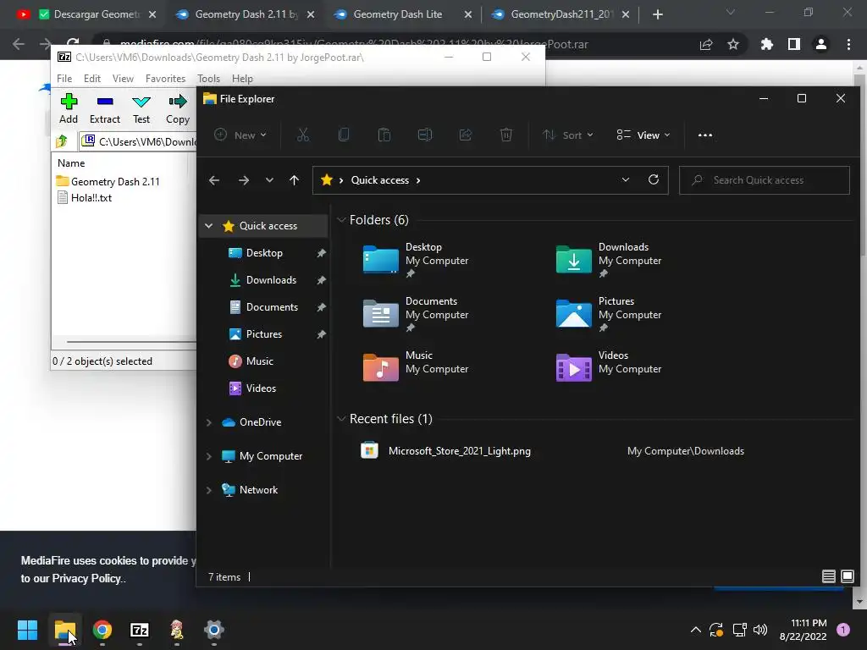The width and height of the screenshot is (867, 650).
Task: Open a new Chrome tab
Action: [x=657, y=14]
